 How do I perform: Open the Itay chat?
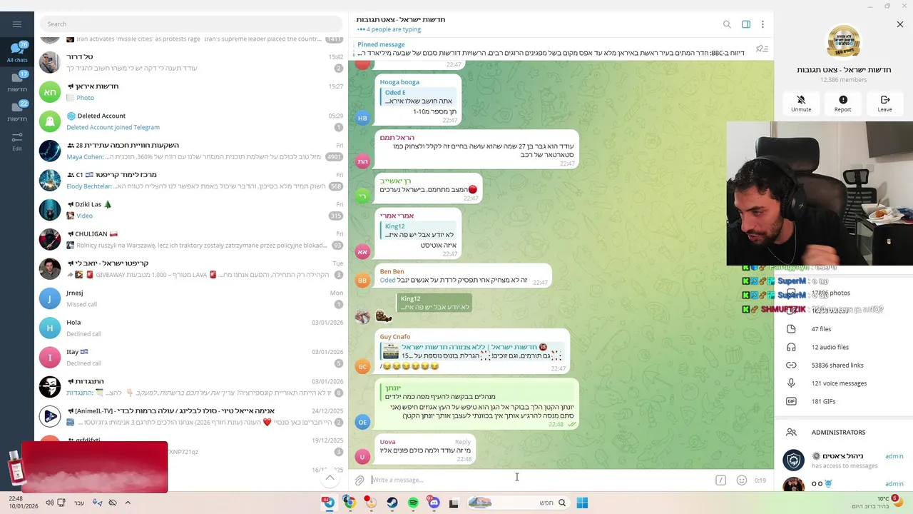coord(191,357)
